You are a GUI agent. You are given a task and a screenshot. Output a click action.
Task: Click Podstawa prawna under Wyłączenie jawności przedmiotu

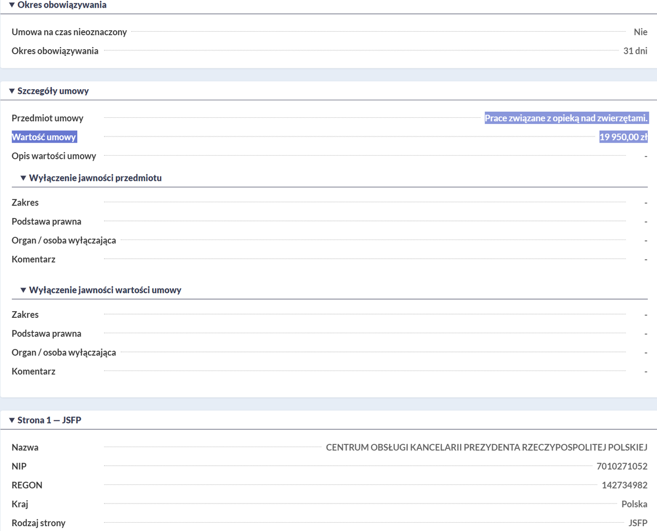tap(47, 221)
